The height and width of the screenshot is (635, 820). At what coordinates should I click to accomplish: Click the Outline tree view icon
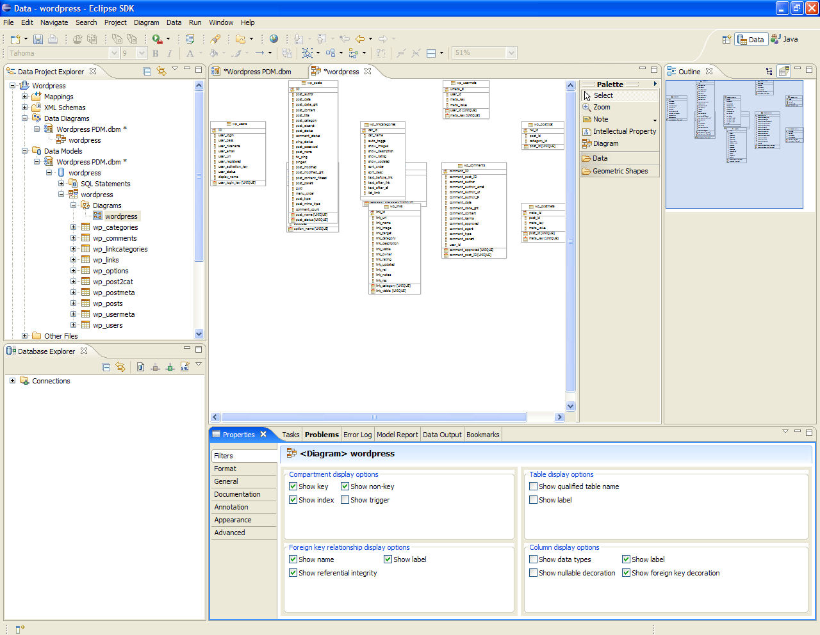point(769,71)
